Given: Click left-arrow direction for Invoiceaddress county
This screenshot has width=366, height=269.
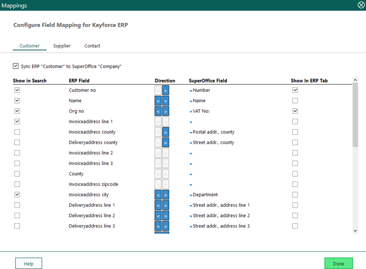Looking at the screenshot, I should coord(158,132).
